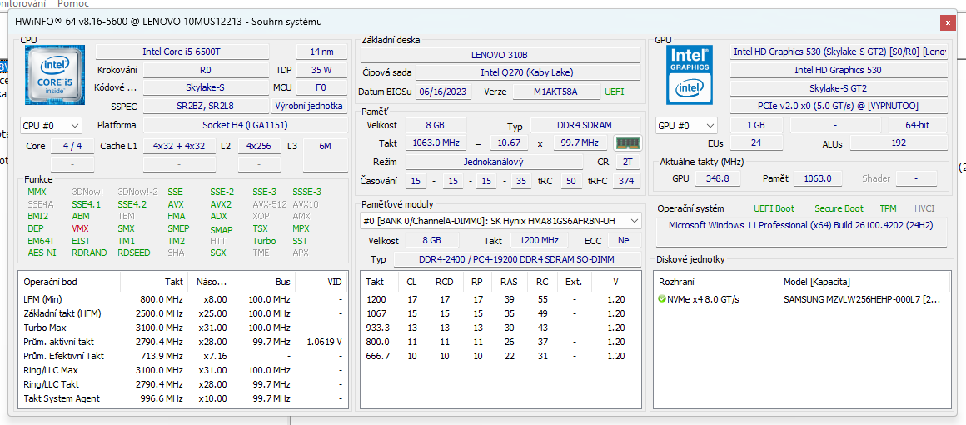Click the L2 cache 4x256 field
Image resolution: width=966 pixels, height=425 pixels.
point(259,146)
